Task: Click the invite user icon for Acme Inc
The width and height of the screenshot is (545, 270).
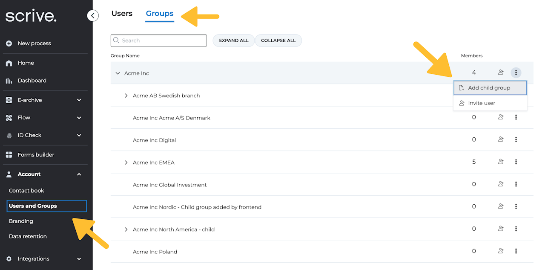Action: coord(501,73)
